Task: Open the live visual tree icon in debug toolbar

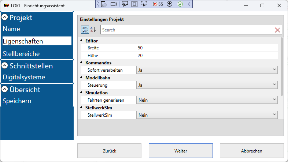Action: click(104, 4)
